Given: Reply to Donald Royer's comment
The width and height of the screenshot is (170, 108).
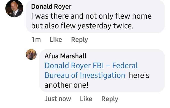Looking at the screenshot, I should click(x=79, y=40).
